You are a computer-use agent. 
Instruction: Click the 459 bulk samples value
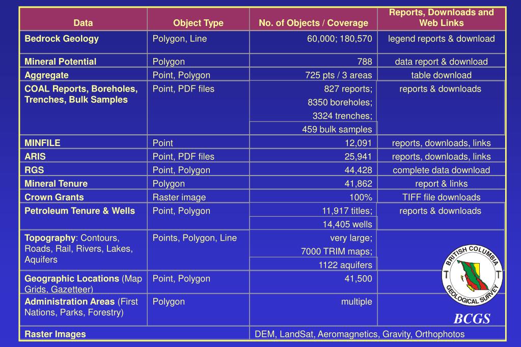pos(337,130)
